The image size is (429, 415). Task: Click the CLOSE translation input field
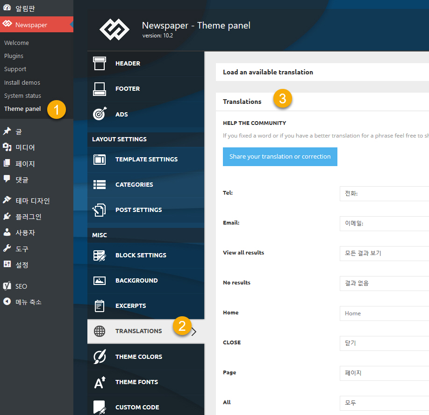point(384,343)
